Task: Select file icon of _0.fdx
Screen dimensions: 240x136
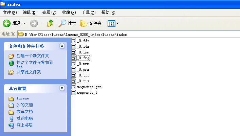Action: pyautogui.click(x=74, y=46)
